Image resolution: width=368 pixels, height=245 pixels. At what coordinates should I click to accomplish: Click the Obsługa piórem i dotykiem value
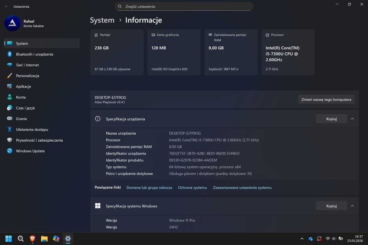pos(210,174)
